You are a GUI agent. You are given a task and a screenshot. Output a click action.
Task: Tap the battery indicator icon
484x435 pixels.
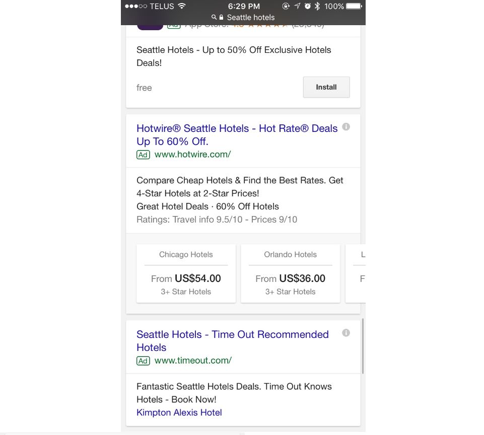click(x=354, y=7)
